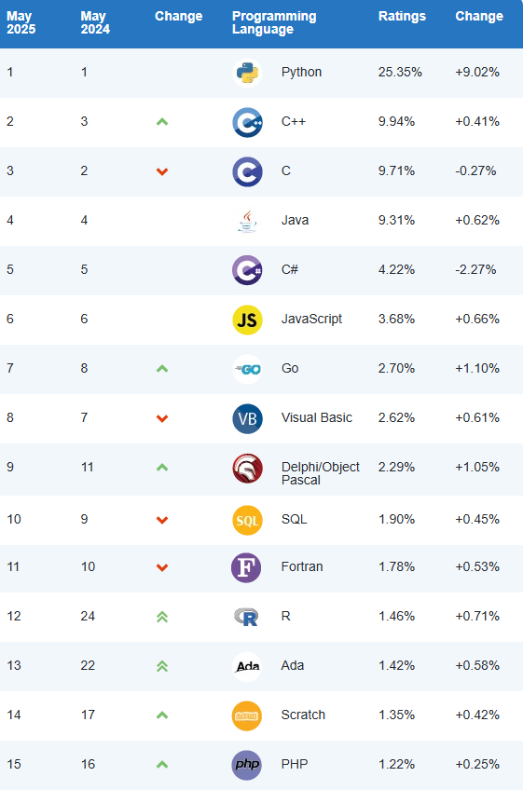Select the Visual Basic VB icon

247,418
